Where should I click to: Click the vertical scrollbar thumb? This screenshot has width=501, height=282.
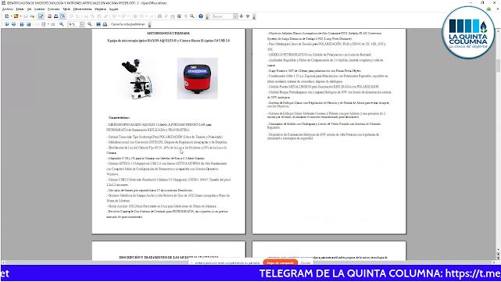(x=498, y=66)
